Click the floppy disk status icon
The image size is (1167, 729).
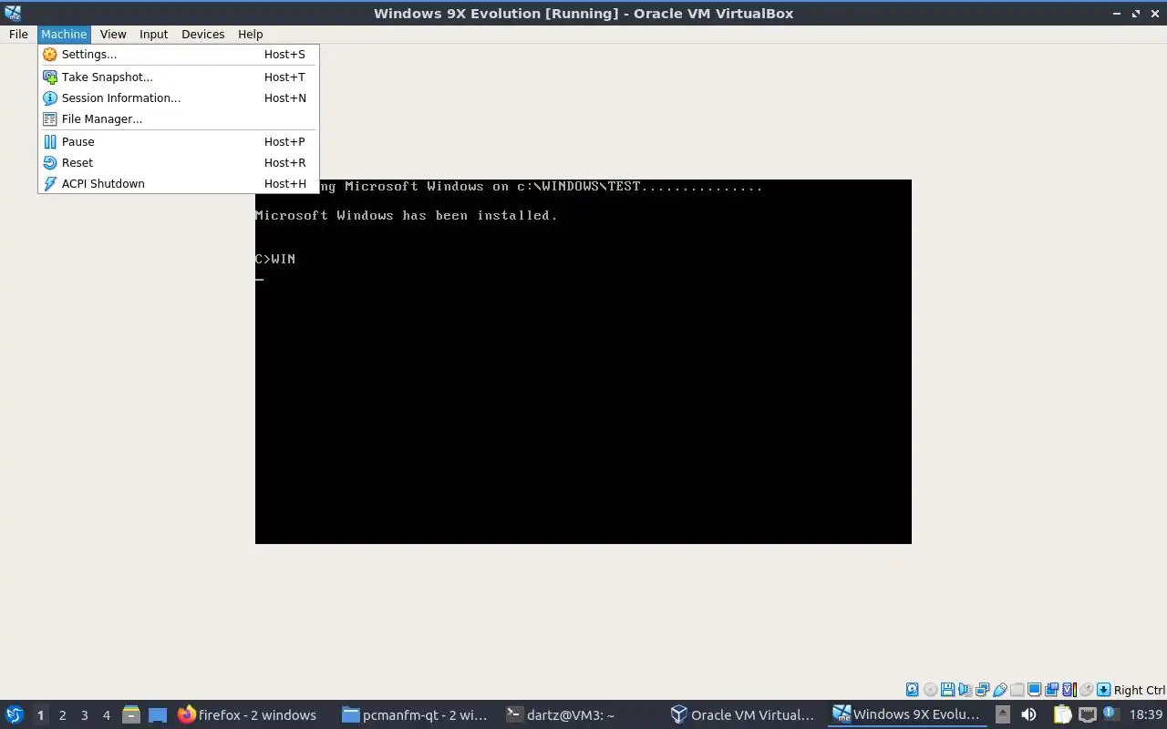pyautogui.click(x=947, y=690)
